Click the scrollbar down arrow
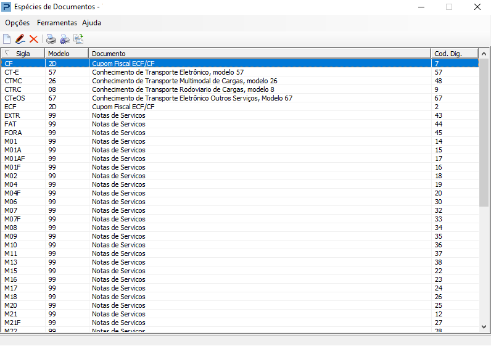The image size is (491, 346). pyautogui.click(x=484, y=327)
